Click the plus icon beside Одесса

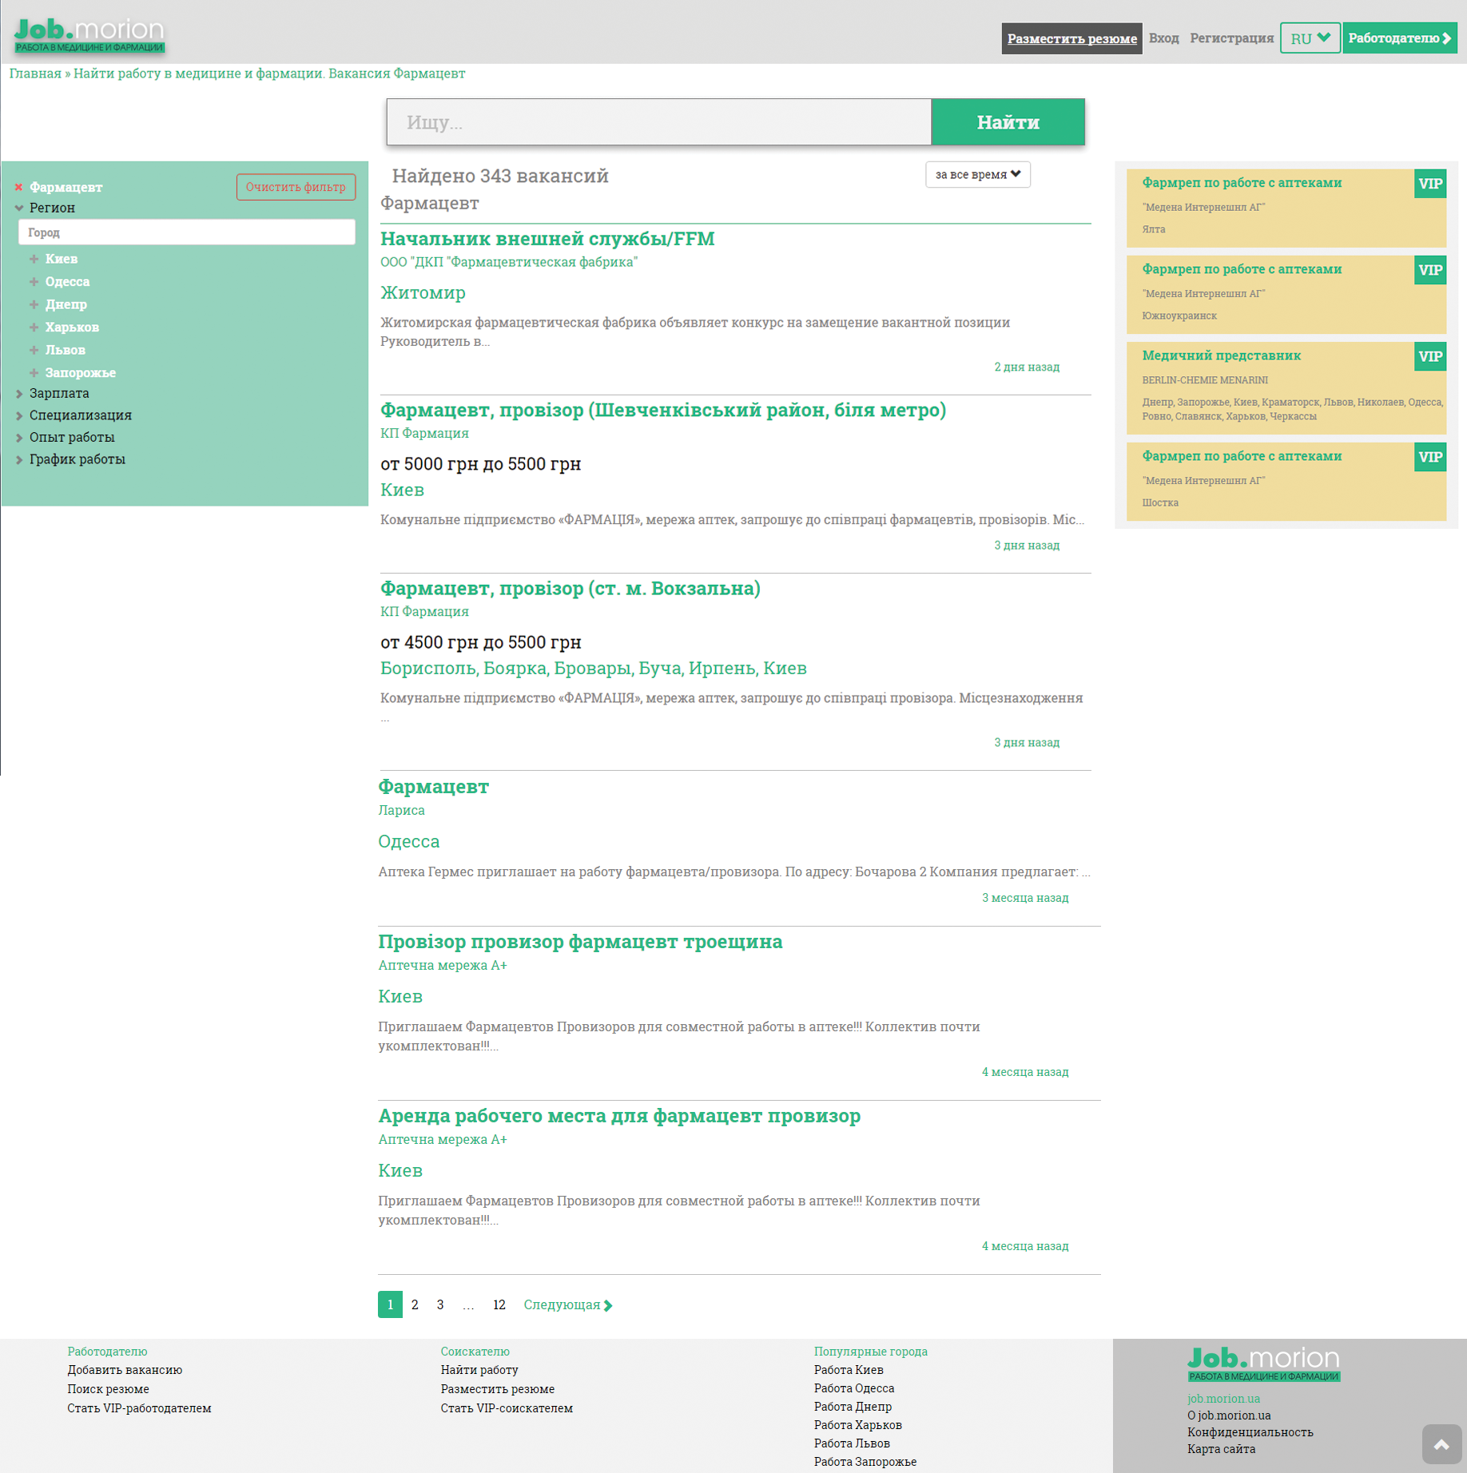pyautogui.click(x=34, y=282)
